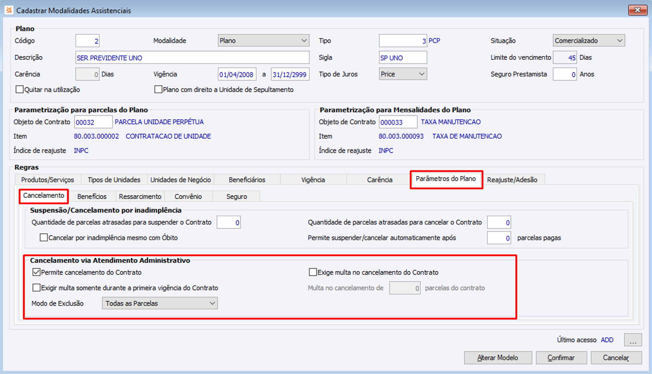Click the Alterar Modelo button
Viewport: 652px width, 374px height.
[x=498, y=357]
